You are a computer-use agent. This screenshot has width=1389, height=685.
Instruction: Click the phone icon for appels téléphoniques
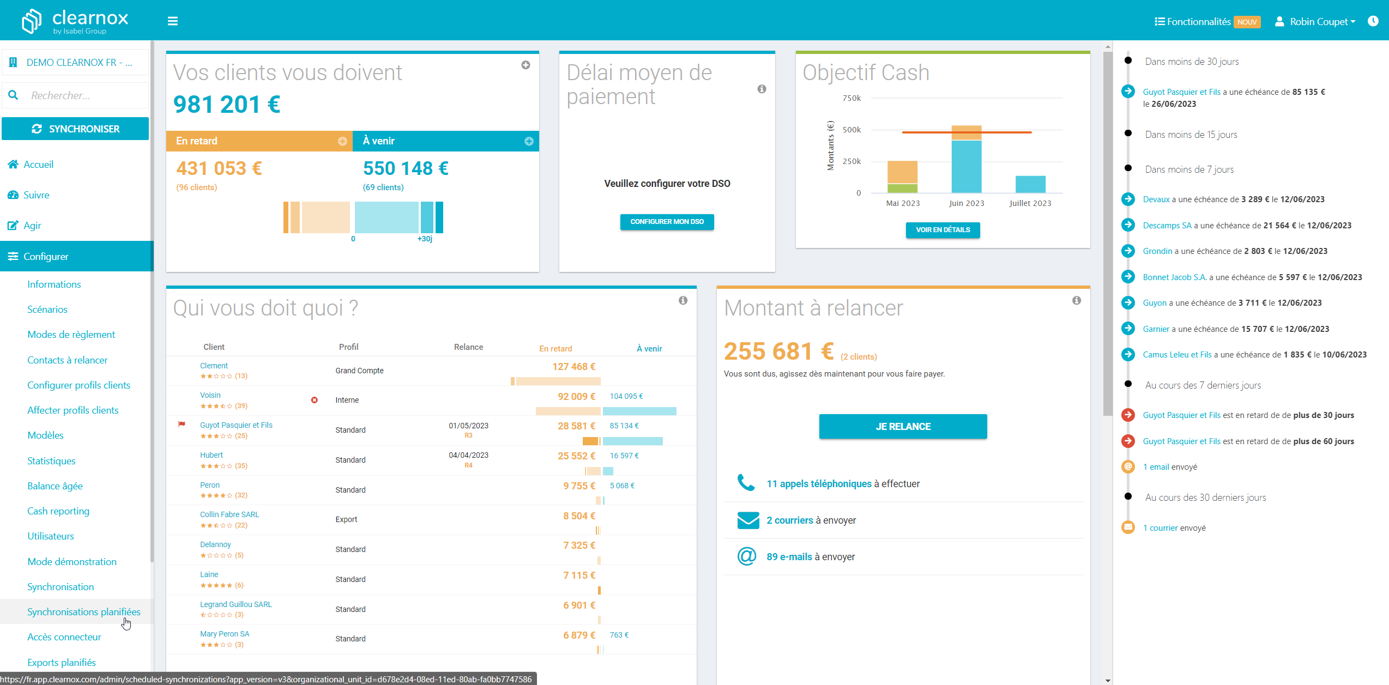[746, 483]
